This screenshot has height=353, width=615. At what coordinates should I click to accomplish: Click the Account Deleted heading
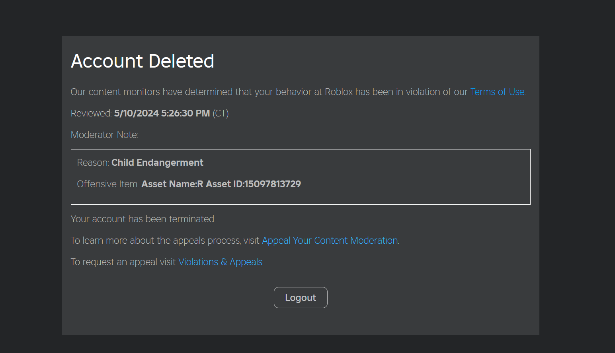(142, 61)
